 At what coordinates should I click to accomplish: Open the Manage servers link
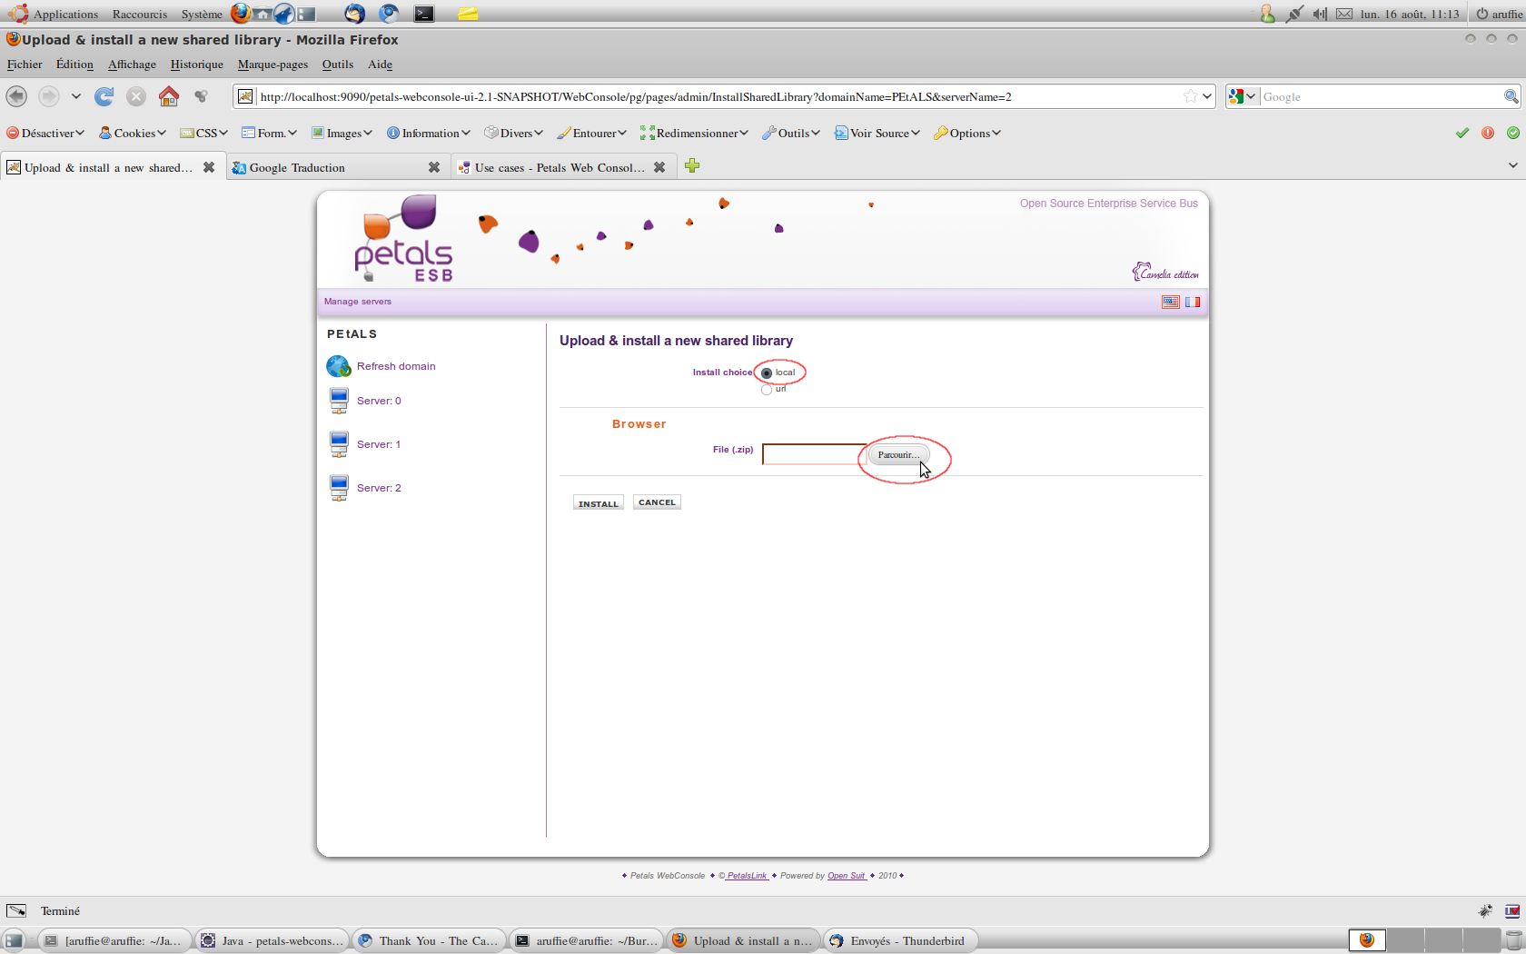pyautogui.click(x=358, y=302)
